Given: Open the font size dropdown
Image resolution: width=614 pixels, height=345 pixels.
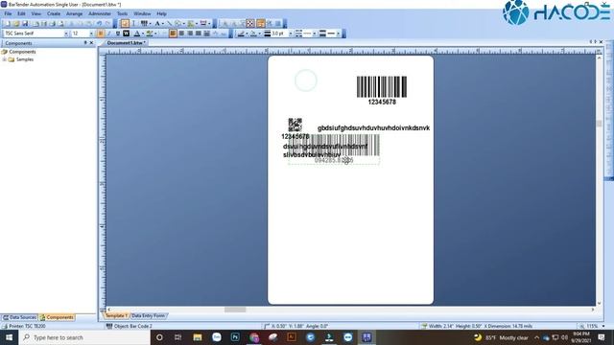Looking at the screenshot, I should [x=91, y=34].
